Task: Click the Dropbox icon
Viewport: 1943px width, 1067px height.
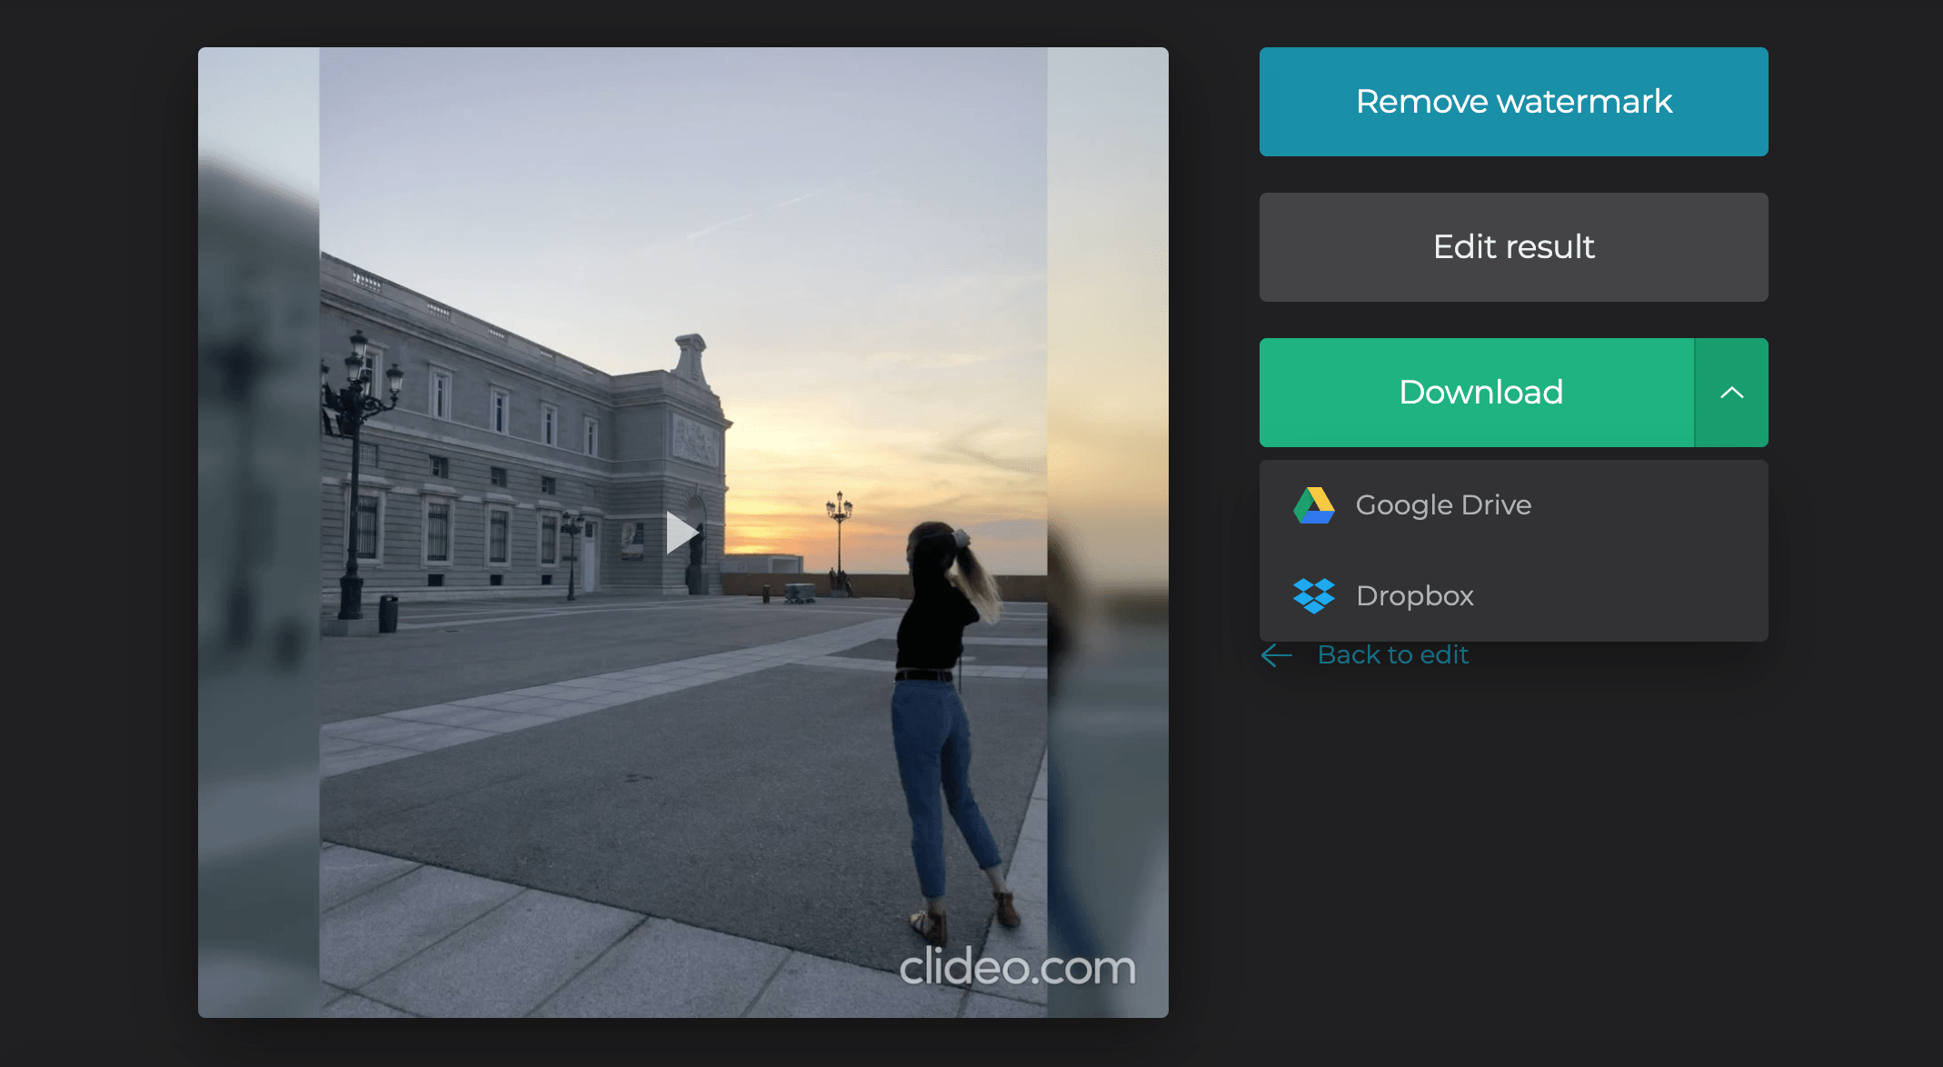Action: click(x=1315, y=596)
